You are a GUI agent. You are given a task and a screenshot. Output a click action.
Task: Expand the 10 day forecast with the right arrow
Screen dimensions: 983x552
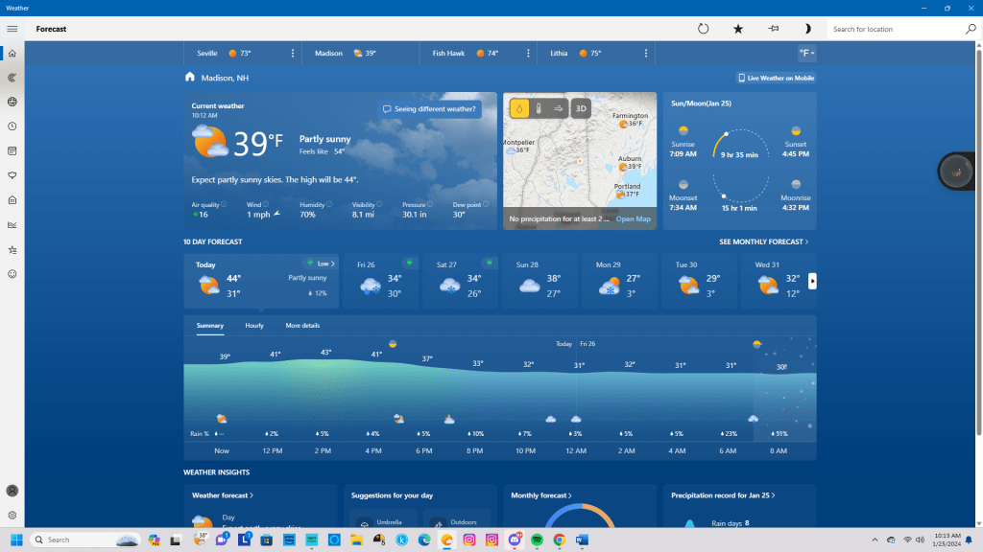point(812,281)
